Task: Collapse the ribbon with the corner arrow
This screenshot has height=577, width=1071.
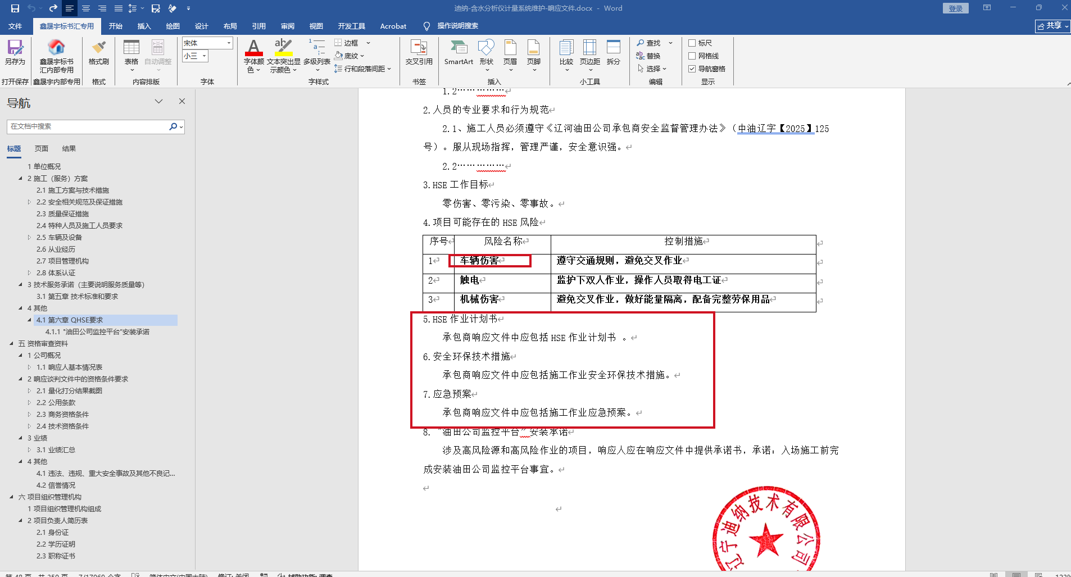Action: [1068, 83]
